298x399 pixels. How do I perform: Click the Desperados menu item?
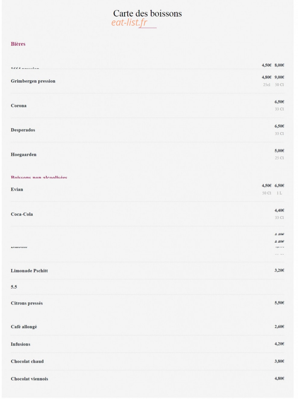(x=23, y=130)
